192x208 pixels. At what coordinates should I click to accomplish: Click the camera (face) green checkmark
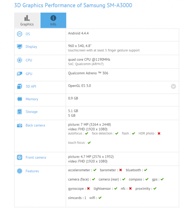(94, 179)
